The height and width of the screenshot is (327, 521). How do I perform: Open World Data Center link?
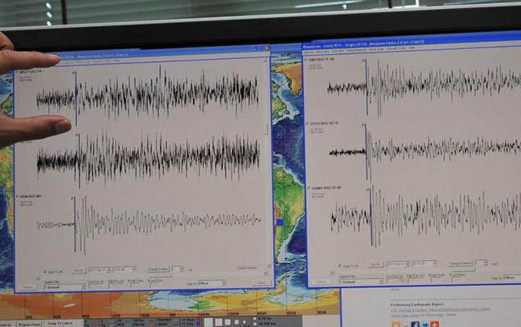pyautogui.click(x=405, y=315)
